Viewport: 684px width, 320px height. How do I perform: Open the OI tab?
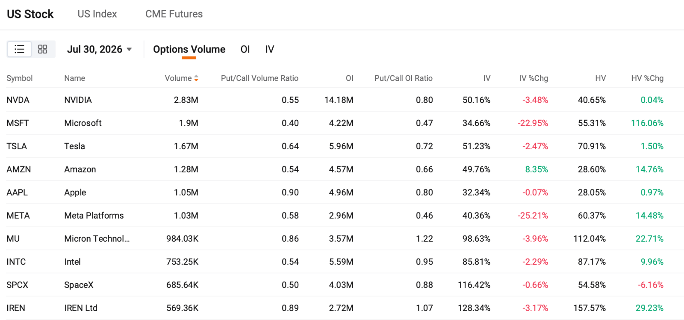click(x=245, y=49)
